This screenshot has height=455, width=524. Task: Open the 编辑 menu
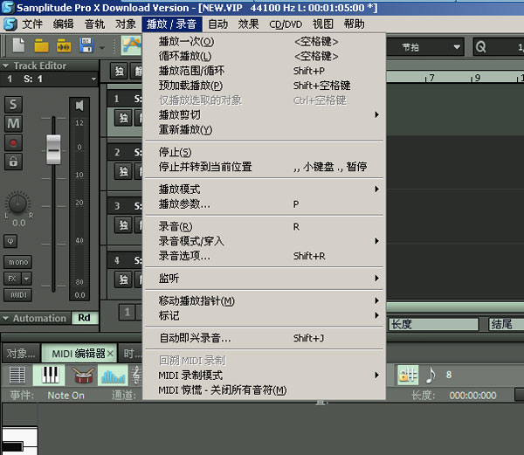[x=63, y=24]
